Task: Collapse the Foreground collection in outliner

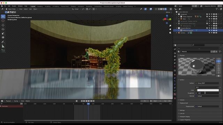Action: tap(177, 14)
